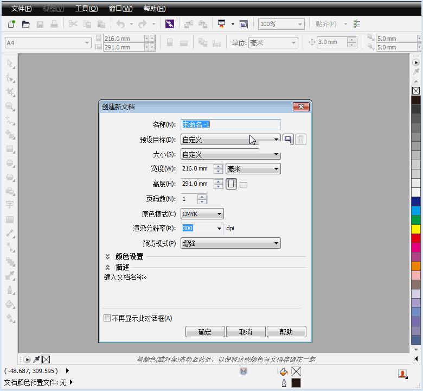Pick the red swatch in color palette
Viewport: 423px width, 391px height.
tap(416, 238)
